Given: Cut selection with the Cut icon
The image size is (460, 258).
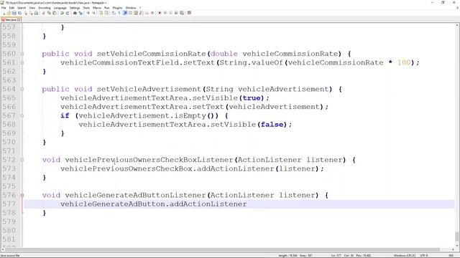Looking at the screenshot, I should coord(43,13).
